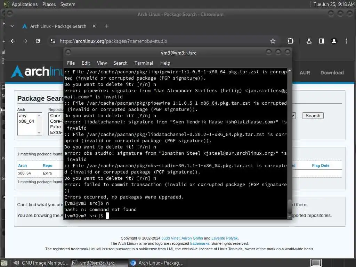Click the show desktop icon

pos(4,263)
